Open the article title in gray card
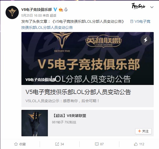 click(78, 92)
